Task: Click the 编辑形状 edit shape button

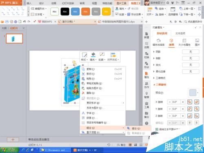Action: [39, 9]
